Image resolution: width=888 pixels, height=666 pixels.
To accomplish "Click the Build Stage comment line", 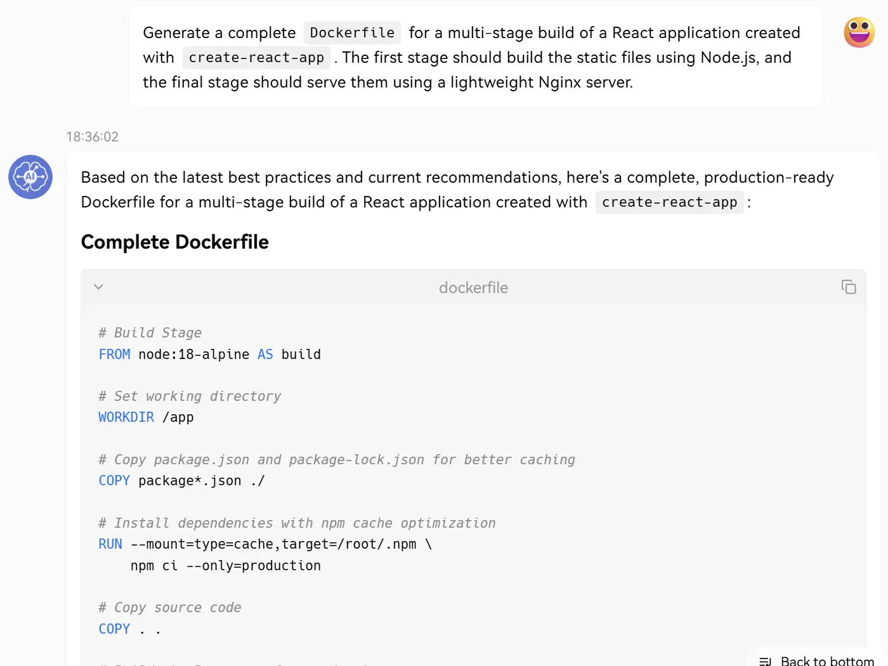I will [x=150, y=333].
